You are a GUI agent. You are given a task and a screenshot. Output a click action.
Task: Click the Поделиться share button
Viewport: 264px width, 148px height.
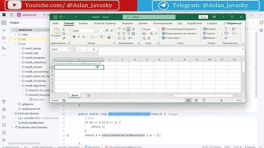click(x=232, y=23)
